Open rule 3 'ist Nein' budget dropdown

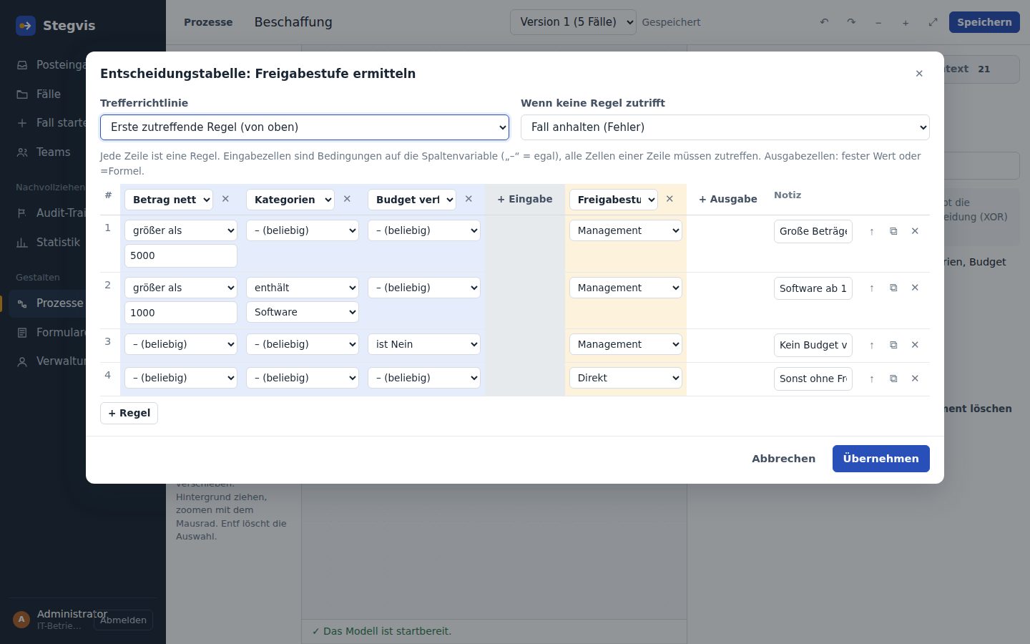[424, 344]
